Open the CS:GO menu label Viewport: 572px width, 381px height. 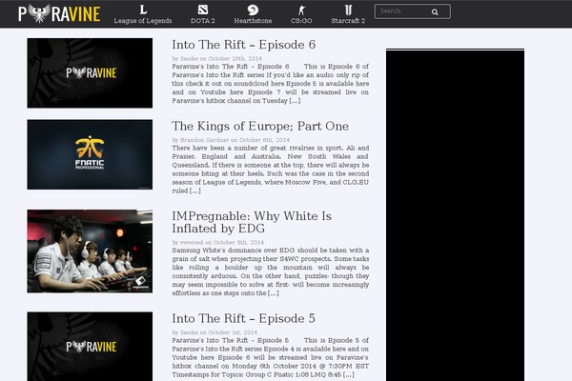301,21
